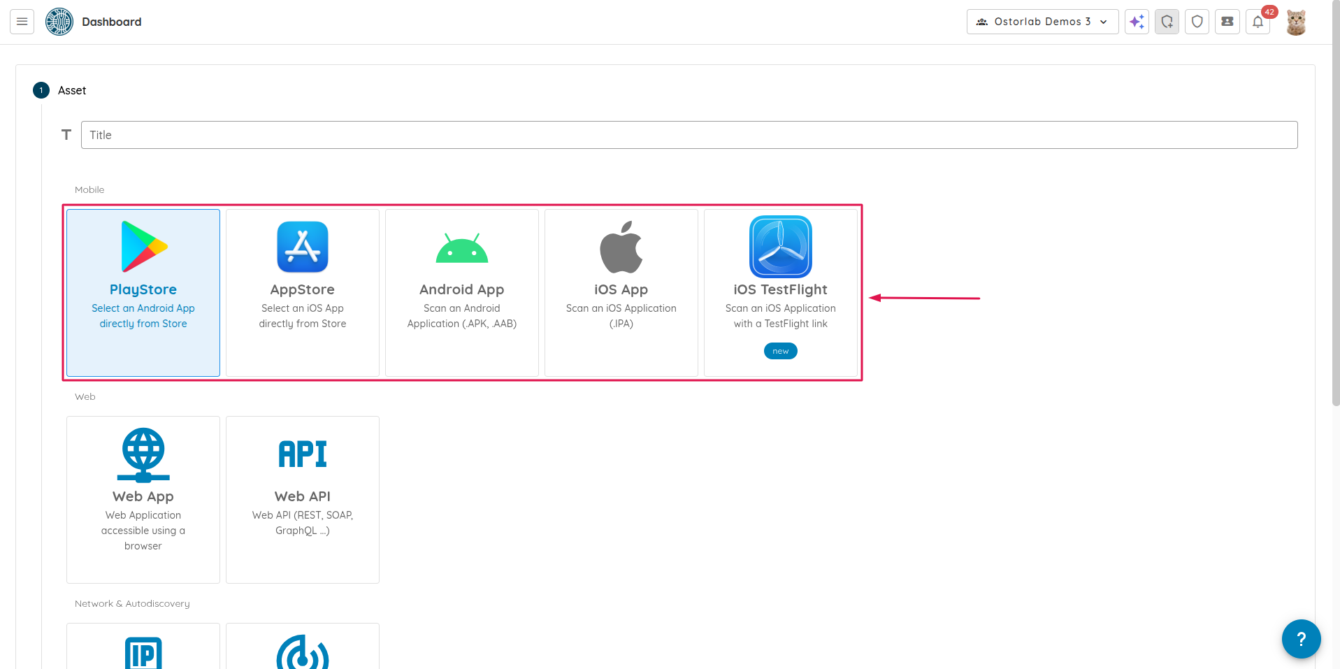Pick the Web API asset card
This screenshot has height=669, width=1340.
pos(303,500)
